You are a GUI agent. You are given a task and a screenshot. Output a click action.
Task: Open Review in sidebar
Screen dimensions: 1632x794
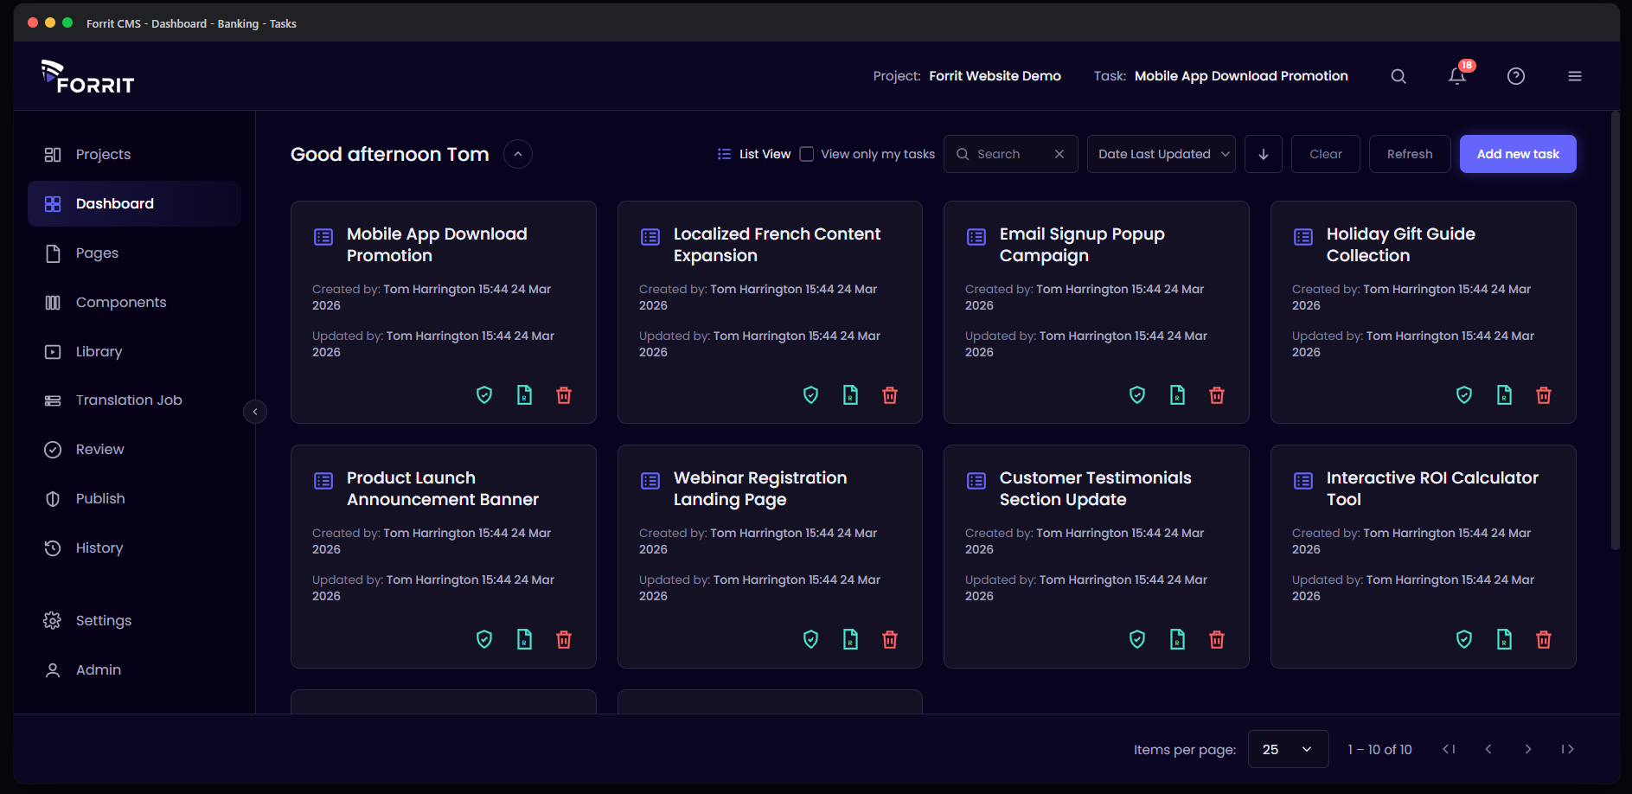click(134, 450)
